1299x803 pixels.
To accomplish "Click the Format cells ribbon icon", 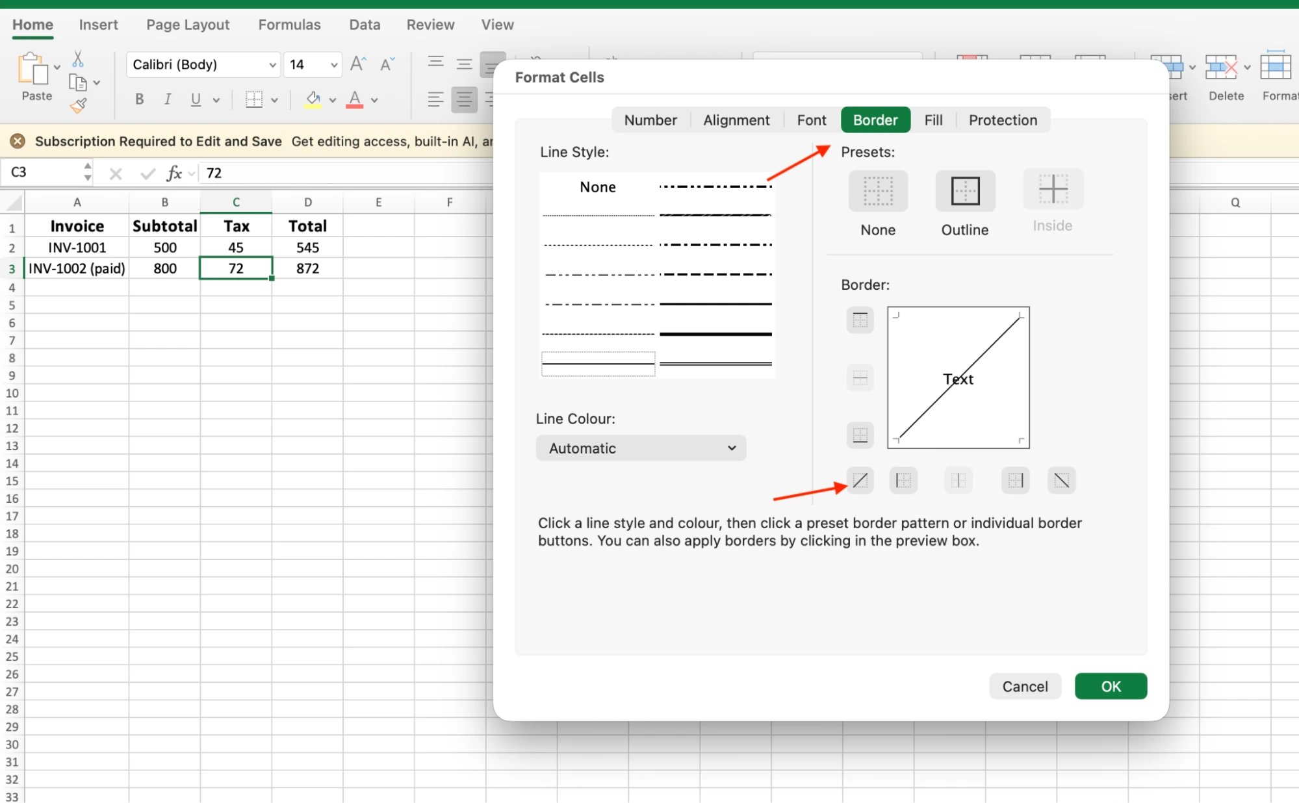I will click(1276, 66).
